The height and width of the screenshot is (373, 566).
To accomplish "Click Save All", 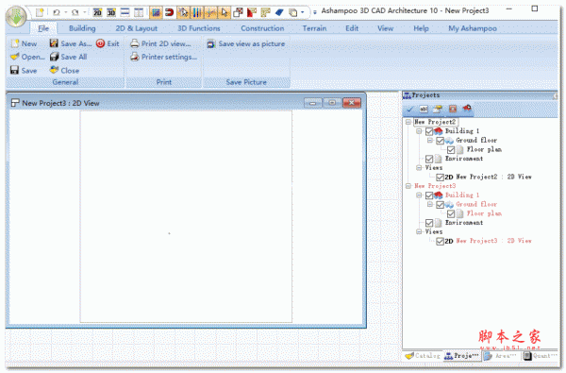I will [x=69, y=57].
